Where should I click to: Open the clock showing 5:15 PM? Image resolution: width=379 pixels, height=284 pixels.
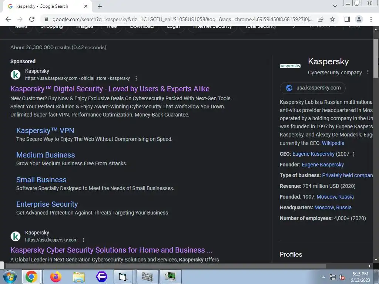tap(360, 277)
